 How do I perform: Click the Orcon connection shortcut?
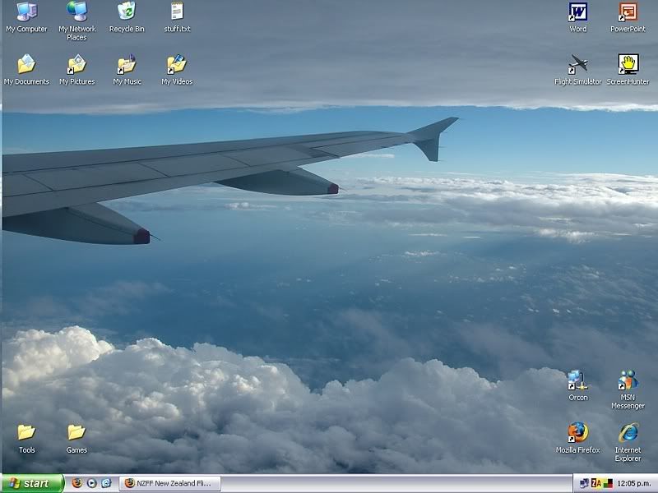tap(578, 380)
